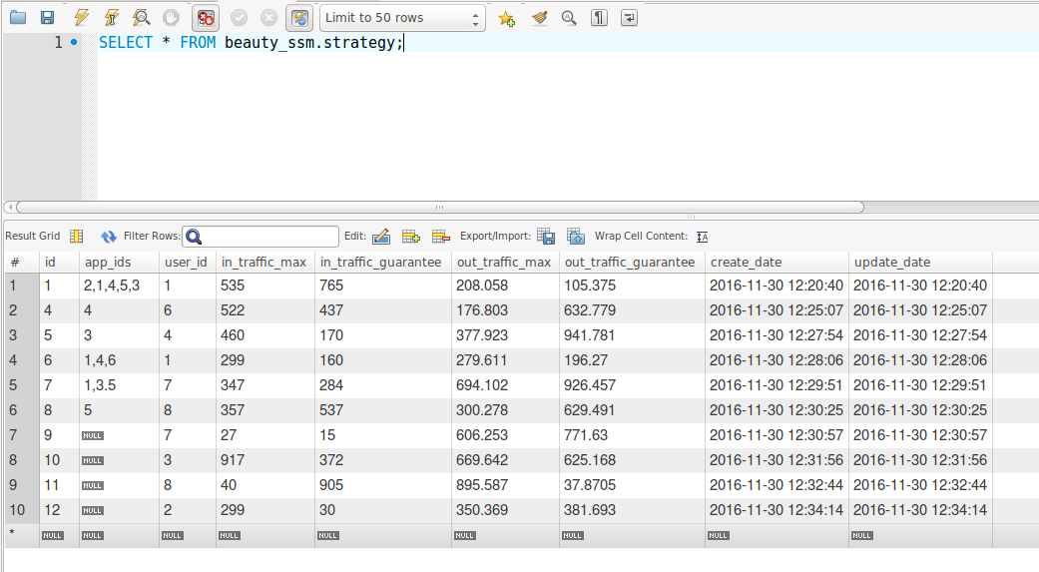Delete selected rows icon in Edit section
1039x572 pixels.
click(440, 236)
